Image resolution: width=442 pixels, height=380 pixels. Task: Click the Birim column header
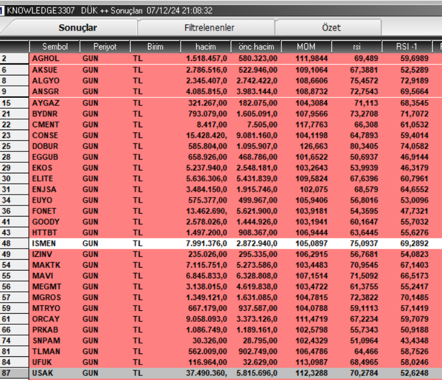pyautogui.click(x=155, y=47)
